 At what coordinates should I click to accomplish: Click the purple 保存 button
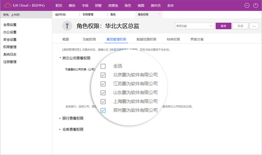(x=223, y=26)
